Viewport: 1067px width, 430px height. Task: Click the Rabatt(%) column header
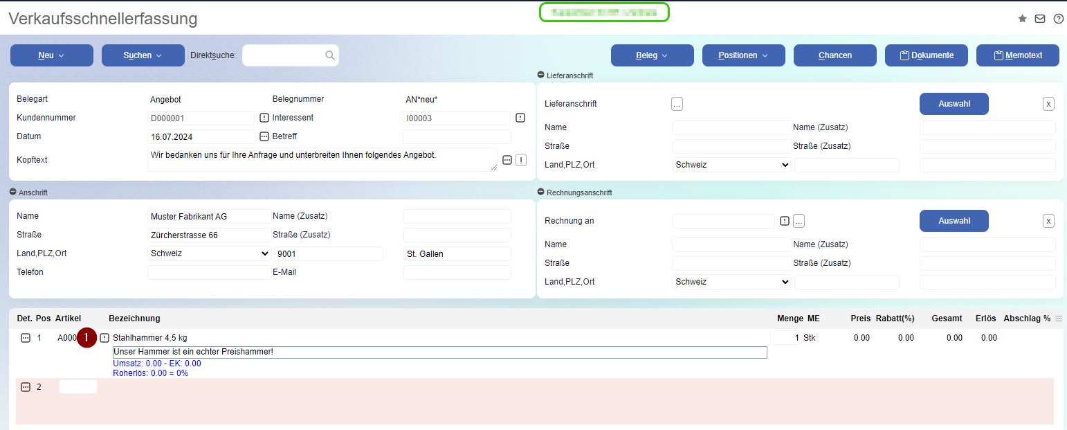(x=895, y=319)
